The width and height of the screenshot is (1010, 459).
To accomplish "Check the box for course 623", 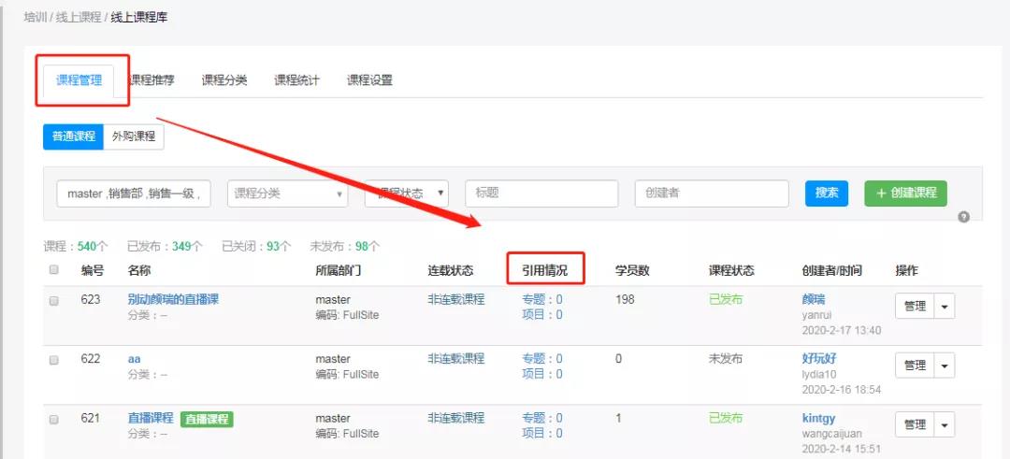I will [x=54, y=301].
